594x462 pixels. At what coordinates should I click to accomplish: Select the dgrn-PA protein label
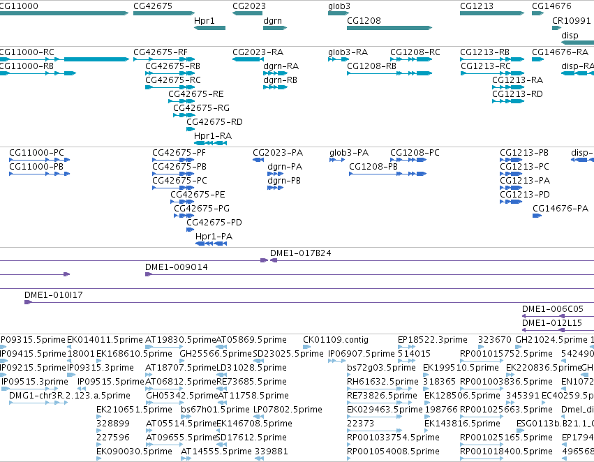[285, 167]
